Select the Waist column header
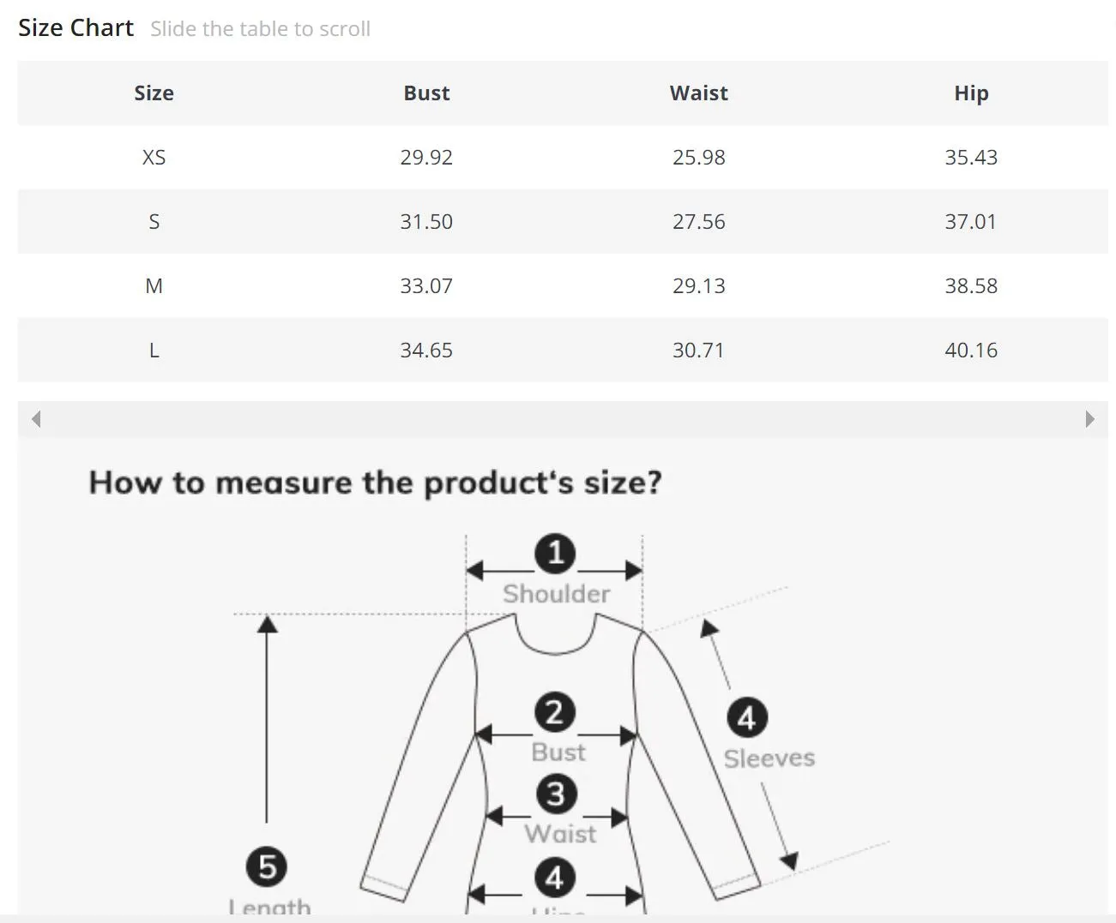Image resolution: width=1116 pixels, height=923 pixels. pyautogui.click(x=699, y=93)
